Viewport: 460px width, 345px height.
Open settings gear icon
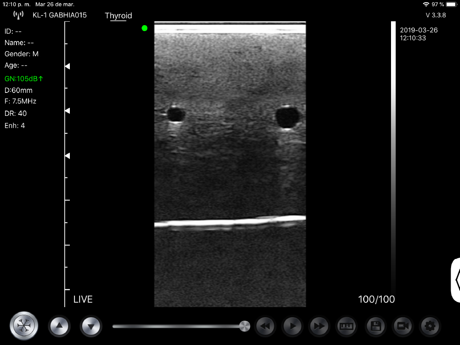point(430,327)
